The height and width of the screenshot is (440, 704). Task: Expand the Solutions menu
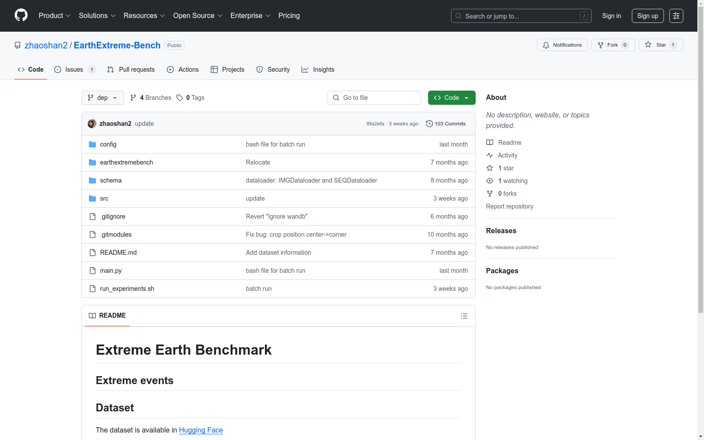tap(97, 16)
